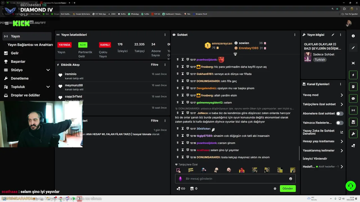Open Kanal Eylemleri three-dot menu
This screenshot has height=202, width=360.
click(341, 84)
